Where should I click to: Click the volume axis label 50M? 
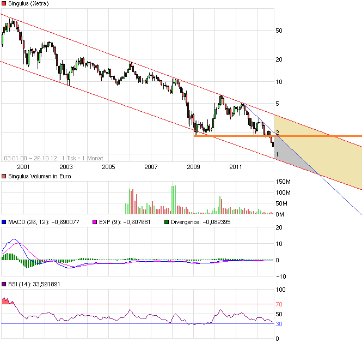tap(281, 203)
